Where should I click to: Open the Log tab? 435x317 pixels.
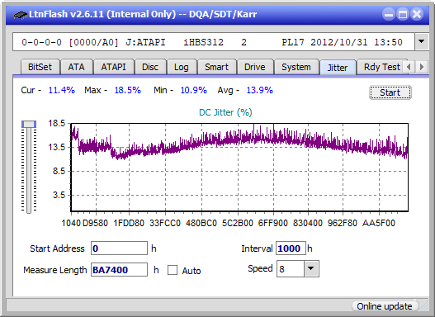182,67
